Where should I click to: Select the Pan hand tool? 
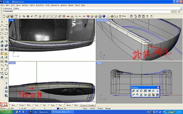tap(36, 16)
